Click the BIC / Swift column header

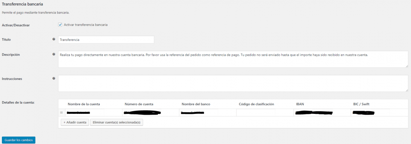(x=361, y=104)
